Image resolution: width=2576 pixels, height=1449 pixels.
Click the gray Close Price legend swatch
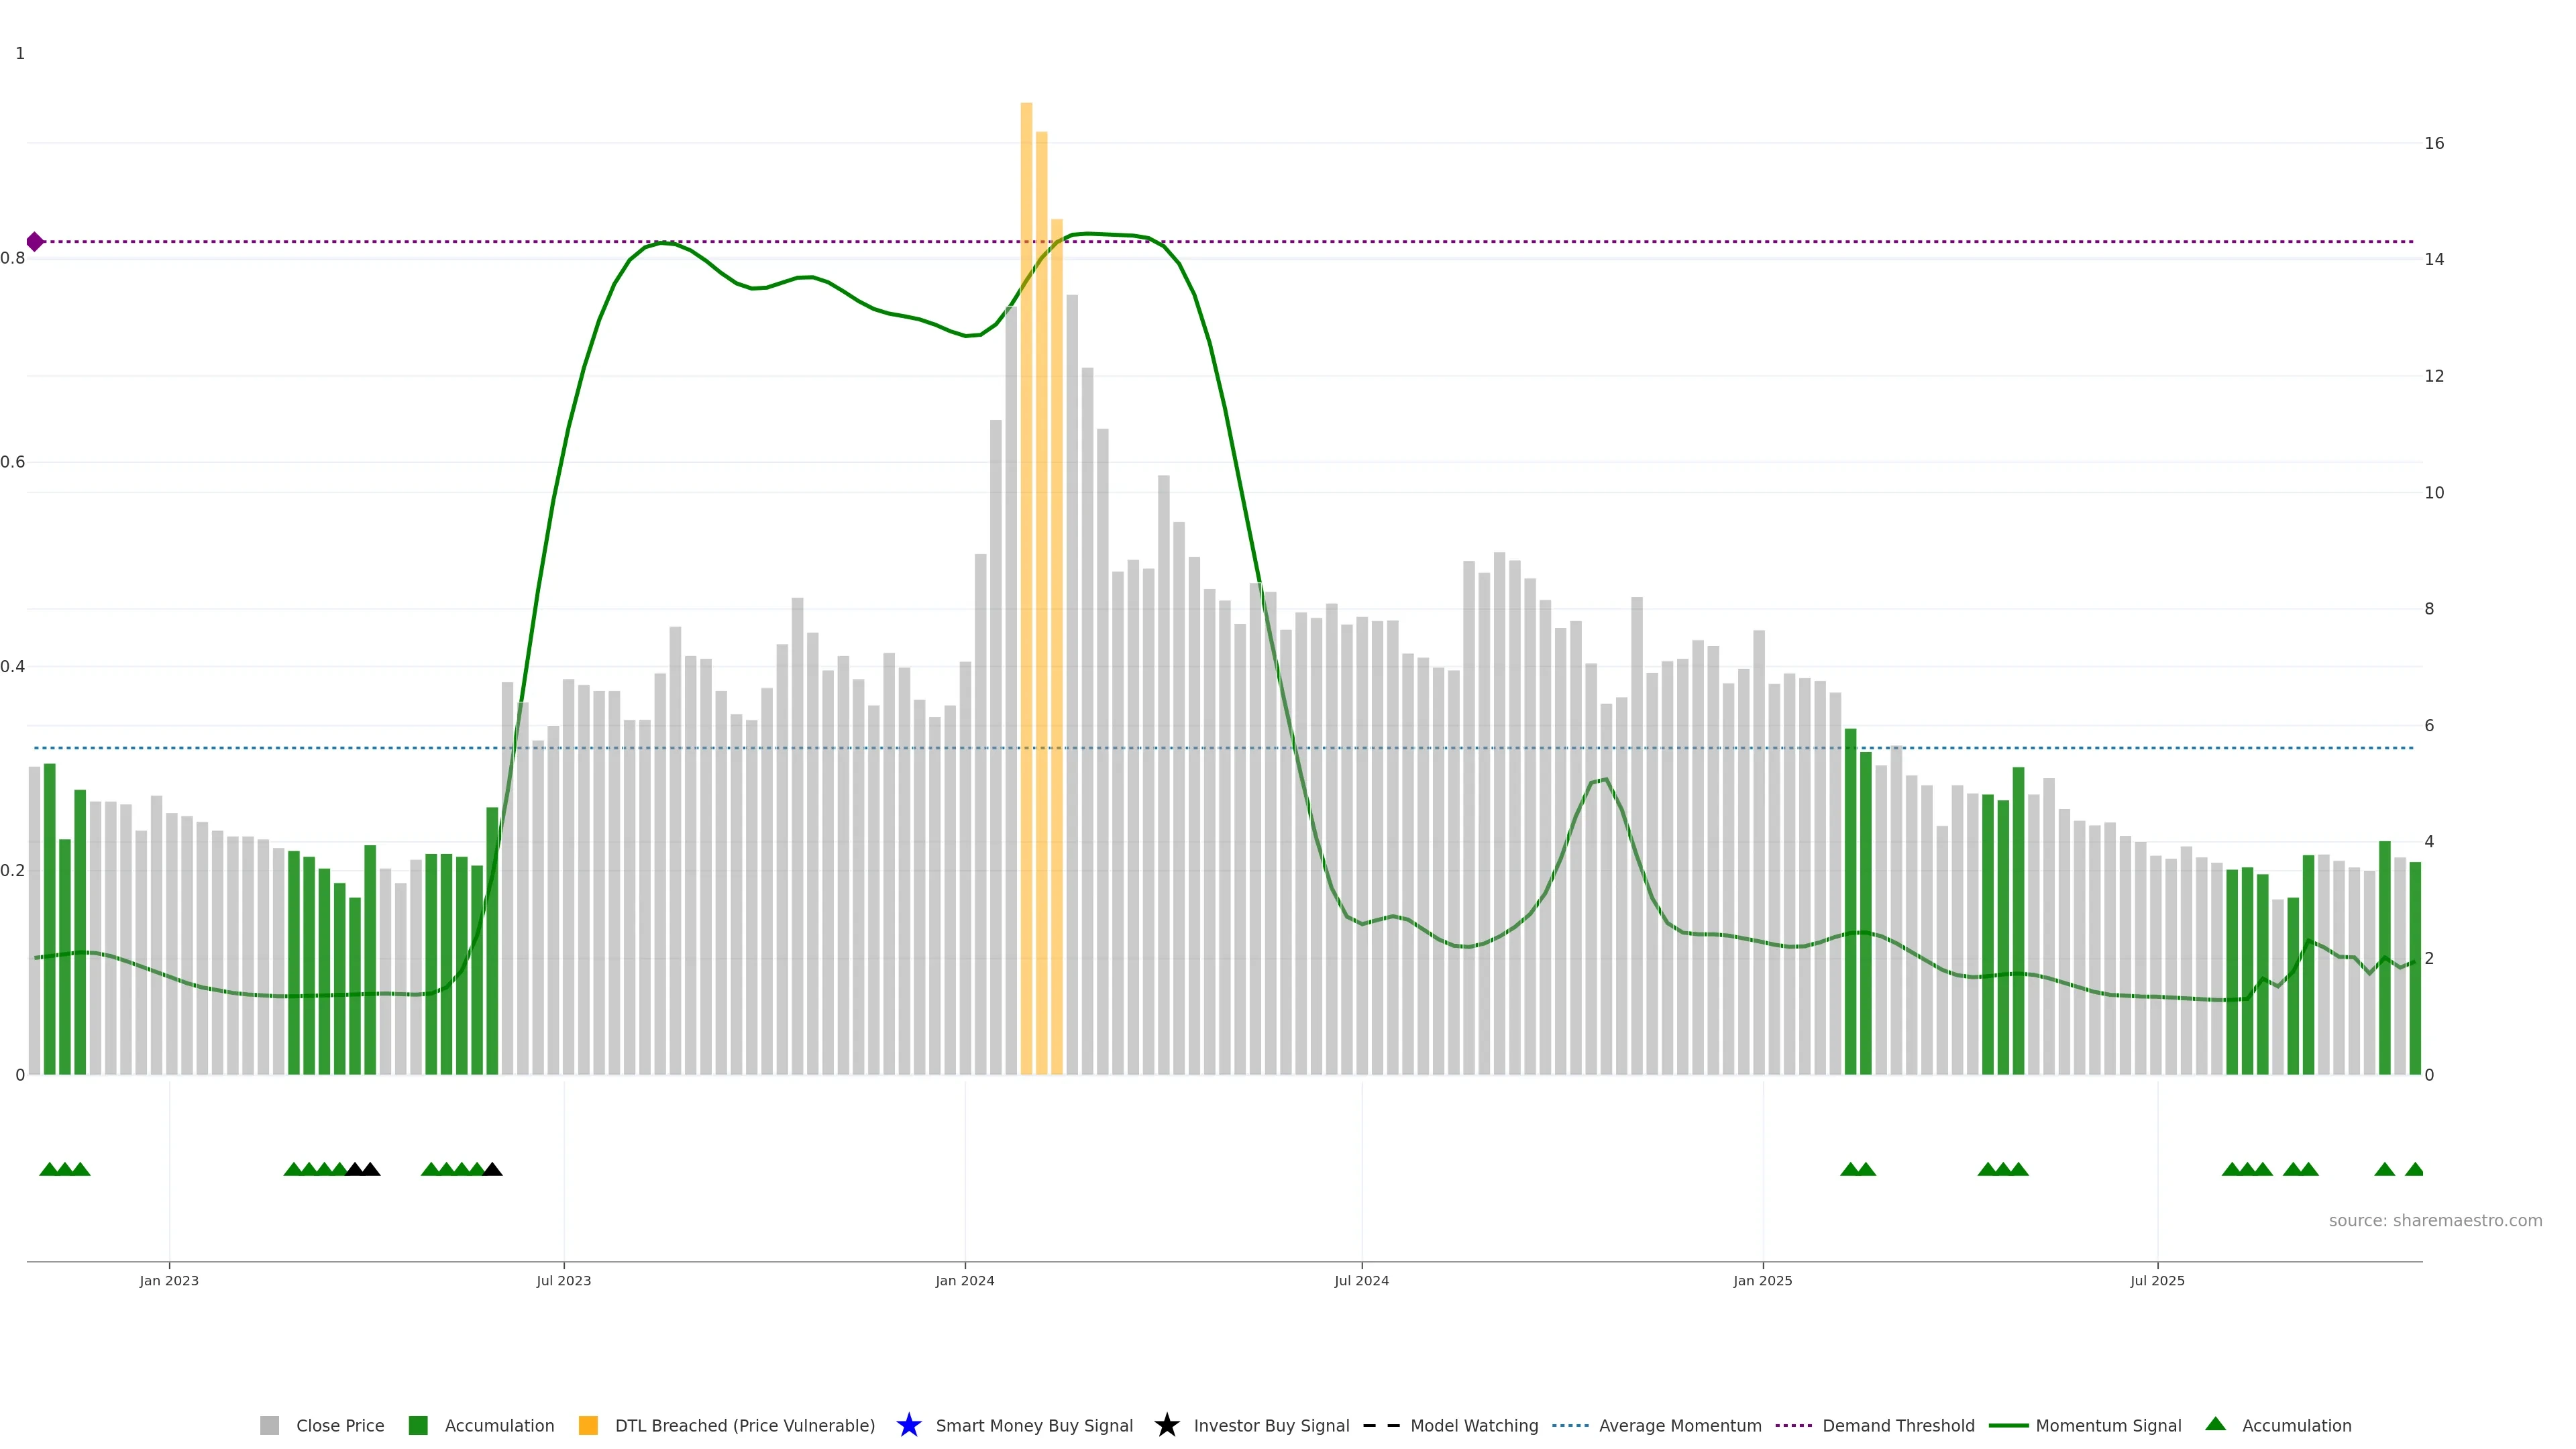[269, 1425]
